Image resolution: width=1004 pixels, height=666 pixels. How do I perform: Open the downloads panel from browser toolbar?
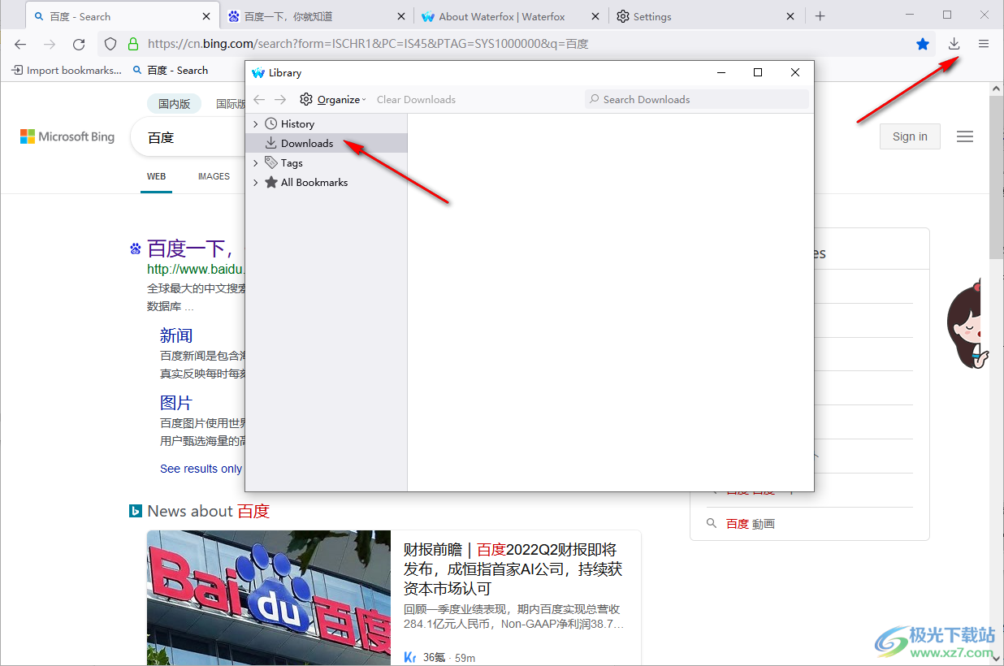[954, 45]
